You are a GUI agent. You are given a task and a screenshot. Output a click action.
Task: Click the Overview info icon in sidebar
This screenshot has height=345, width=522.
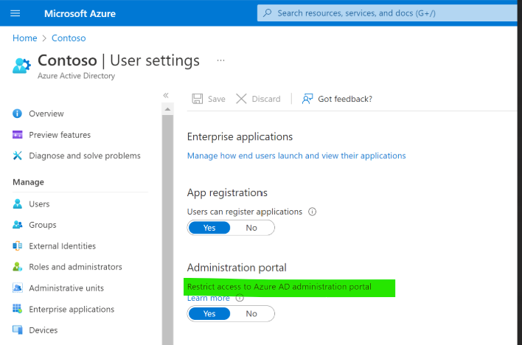(18, 114)
